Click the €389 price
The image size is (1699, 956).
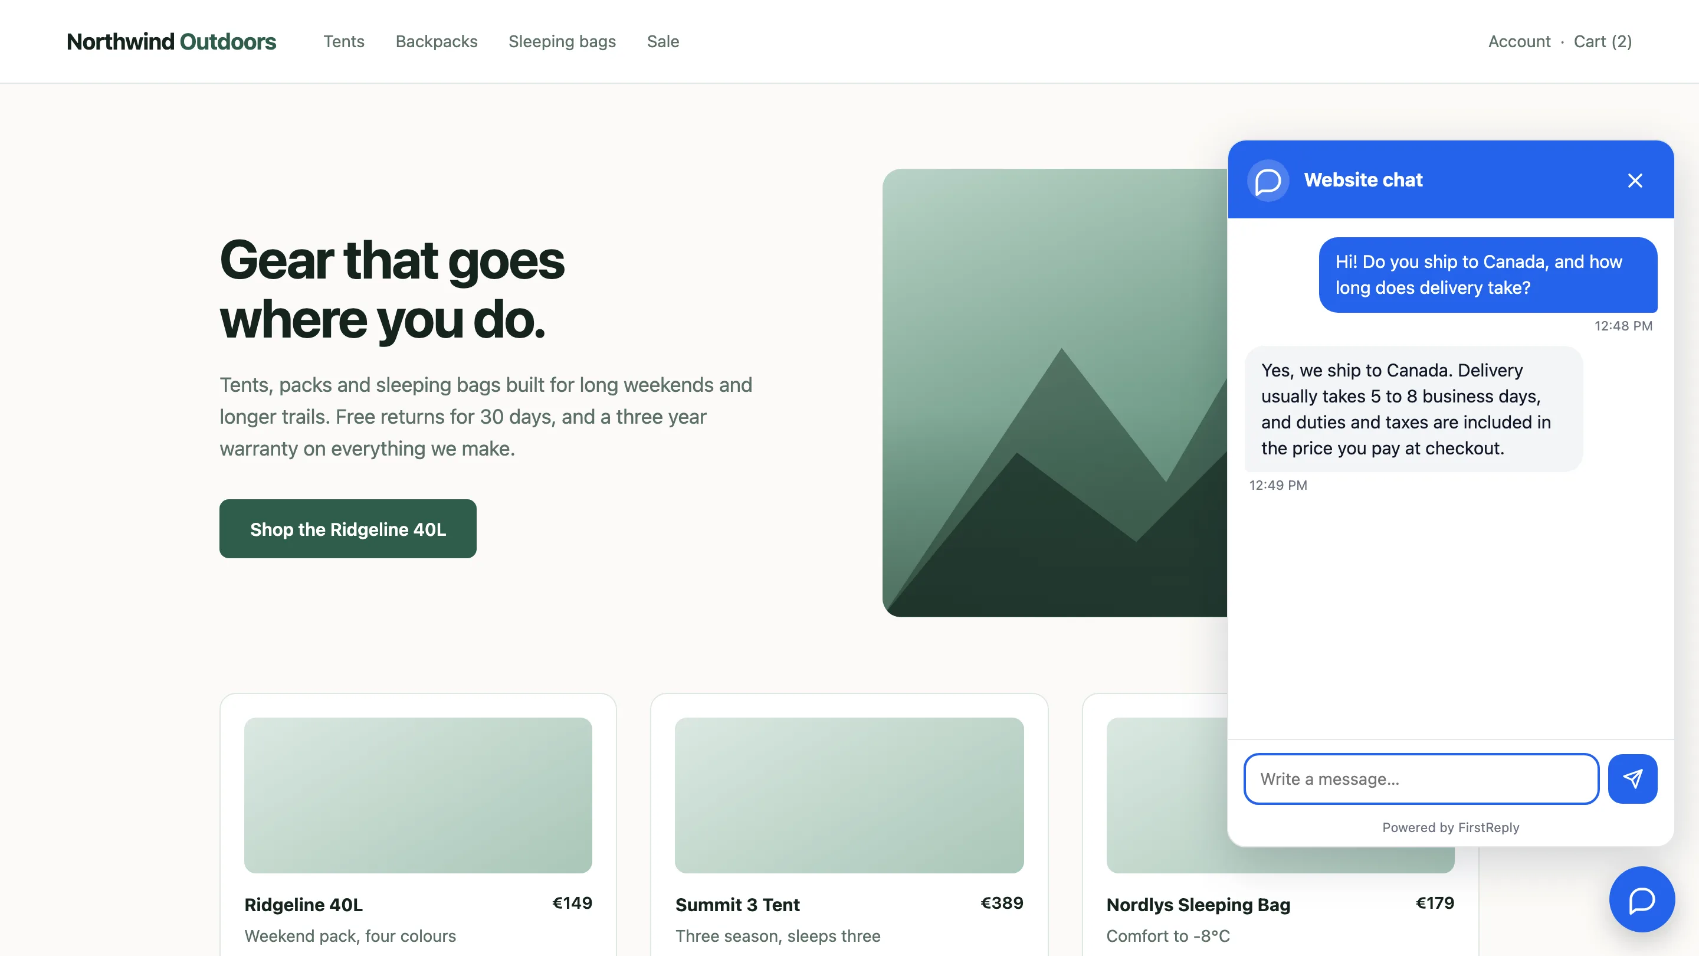tap(1001, 902)
